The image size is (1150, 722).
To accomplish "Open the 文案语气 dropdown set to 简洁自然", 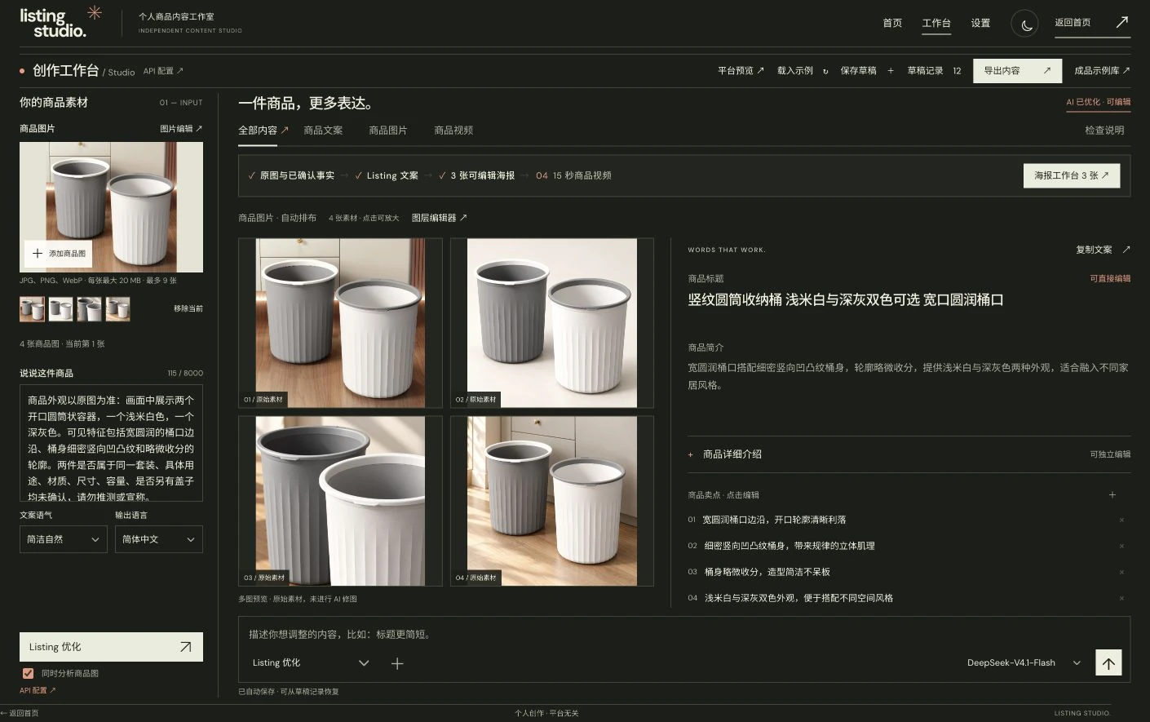I will pyautogui.click(x=63, y=539).
